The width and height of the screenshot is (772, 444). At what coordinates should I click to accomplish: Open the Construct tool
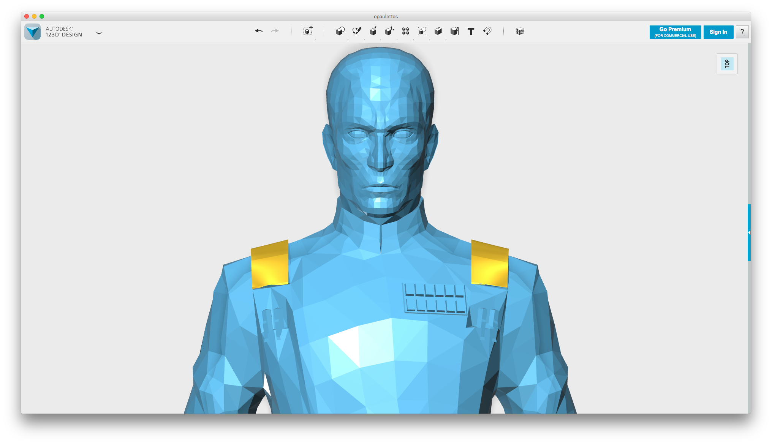coord(373,31)
